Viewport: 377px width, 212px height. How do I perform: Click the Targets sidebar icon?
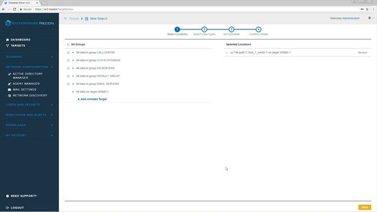pyautogui.click(x=8, y=45)
